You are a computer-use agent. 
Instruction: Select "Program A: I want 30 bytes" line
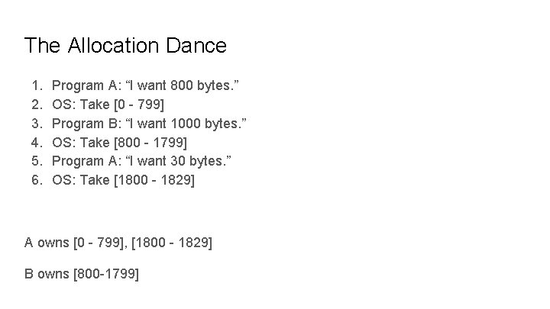[x=142, y=161]
